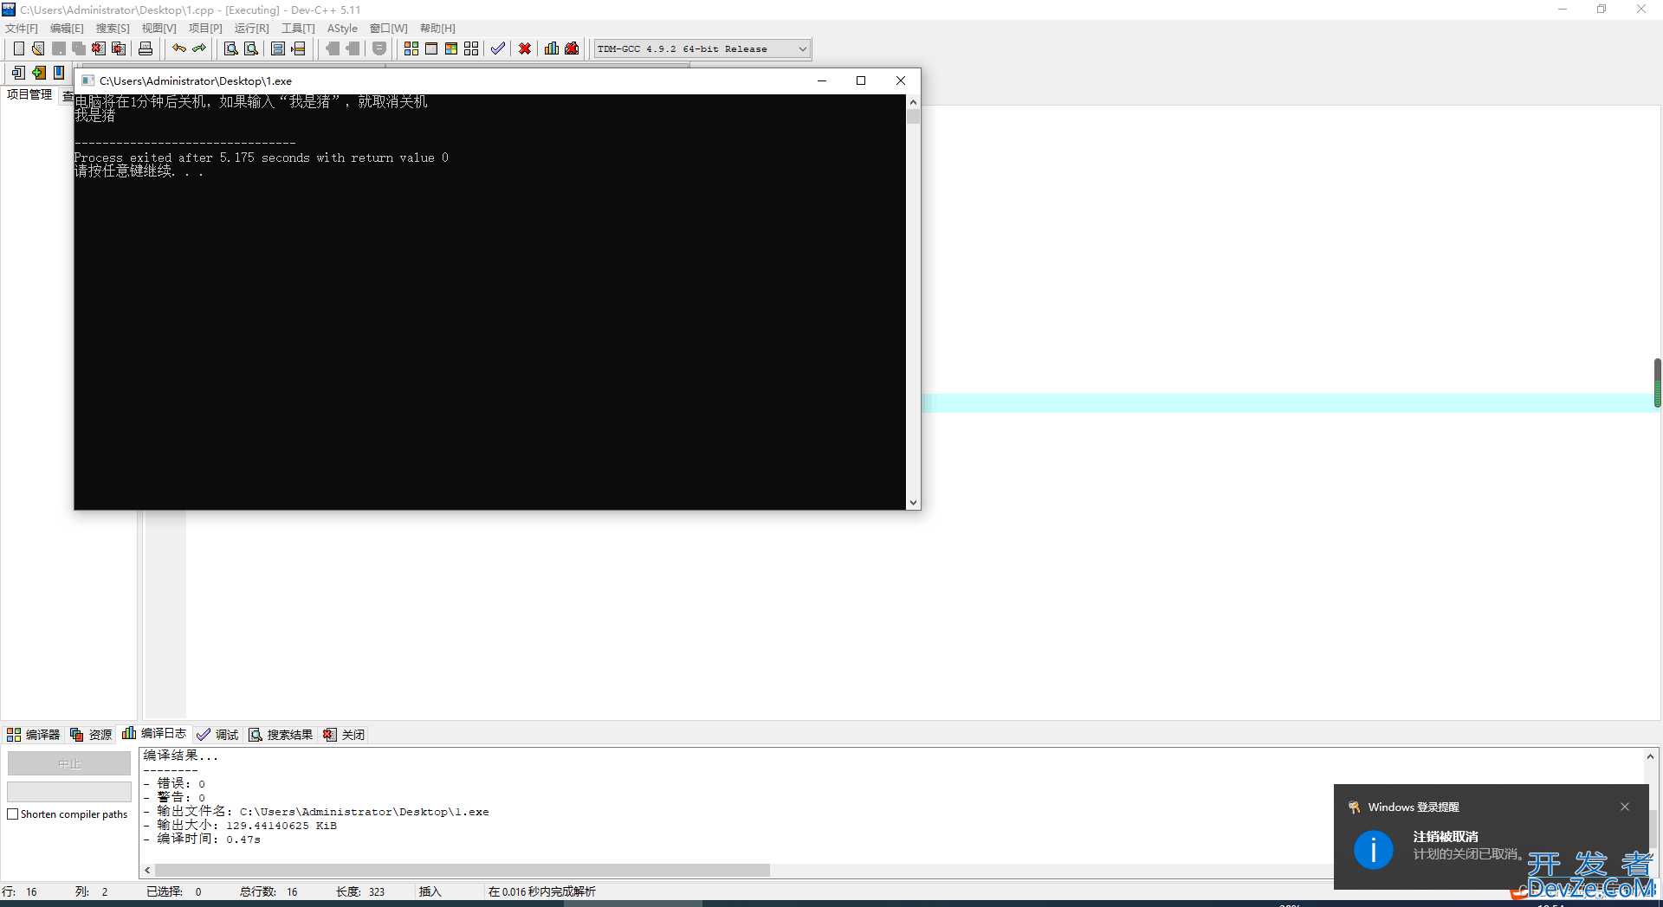Switch to the 编译器 bottom tab

tap(34, 735)
